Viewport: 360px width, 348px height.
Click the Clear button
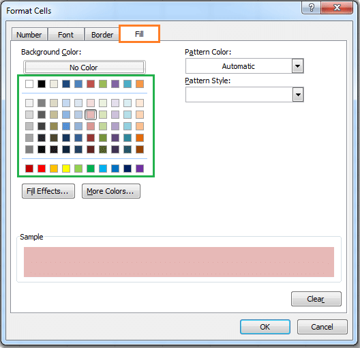pos(316,299)
